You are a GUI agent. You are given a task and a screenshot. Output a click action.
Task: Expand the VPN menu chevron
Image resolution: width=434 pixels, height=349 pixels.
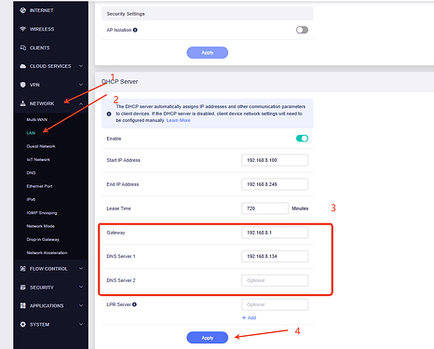click(81, 85)
